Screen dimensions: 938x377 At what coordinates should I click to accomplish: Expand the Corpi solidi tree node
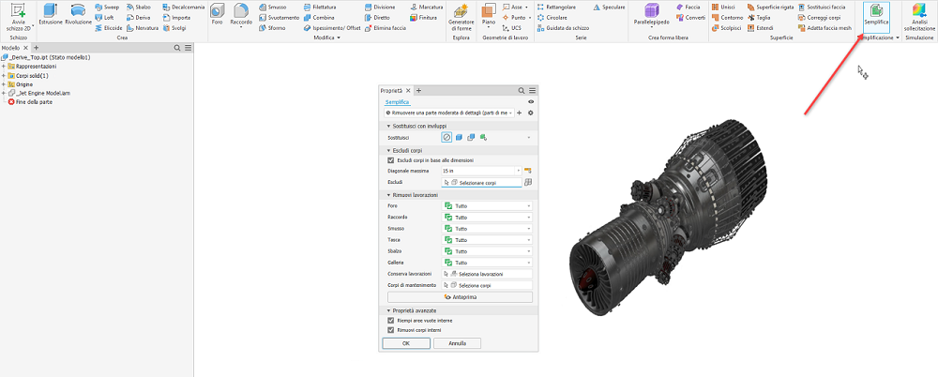[4, 75]
